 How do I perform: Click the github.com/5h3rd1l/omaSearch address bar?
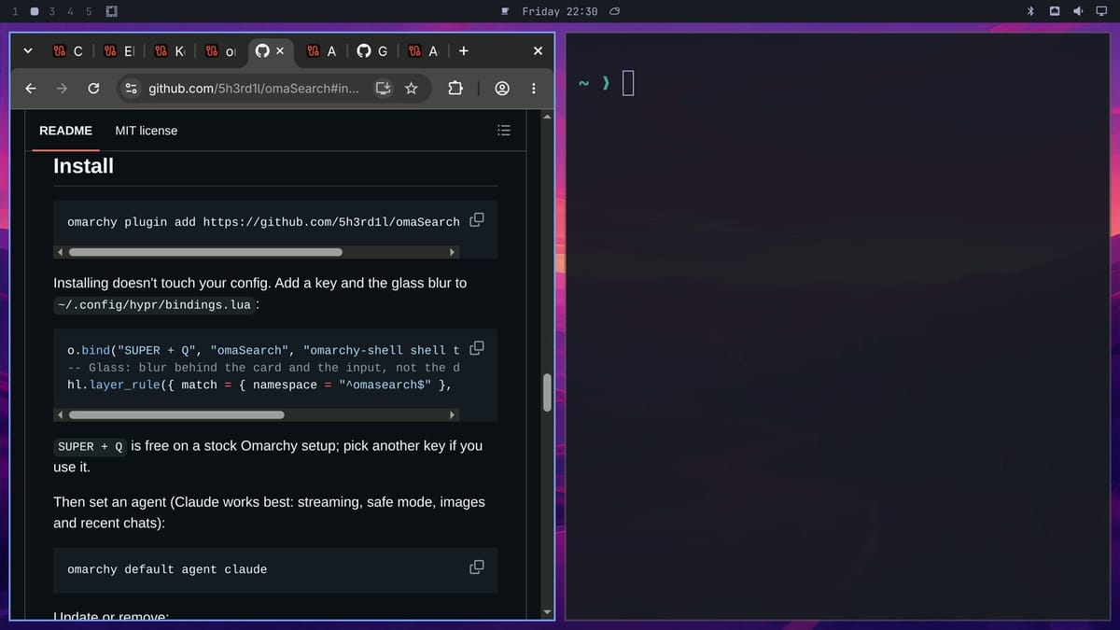click(254, 89)
